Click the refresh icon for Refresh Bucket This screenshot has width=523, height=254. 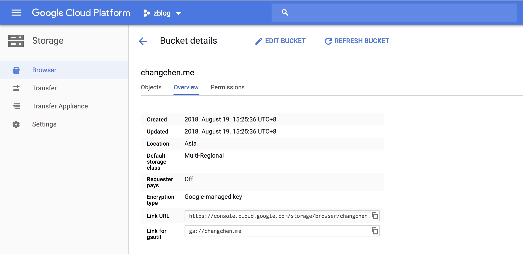point(328,41)
